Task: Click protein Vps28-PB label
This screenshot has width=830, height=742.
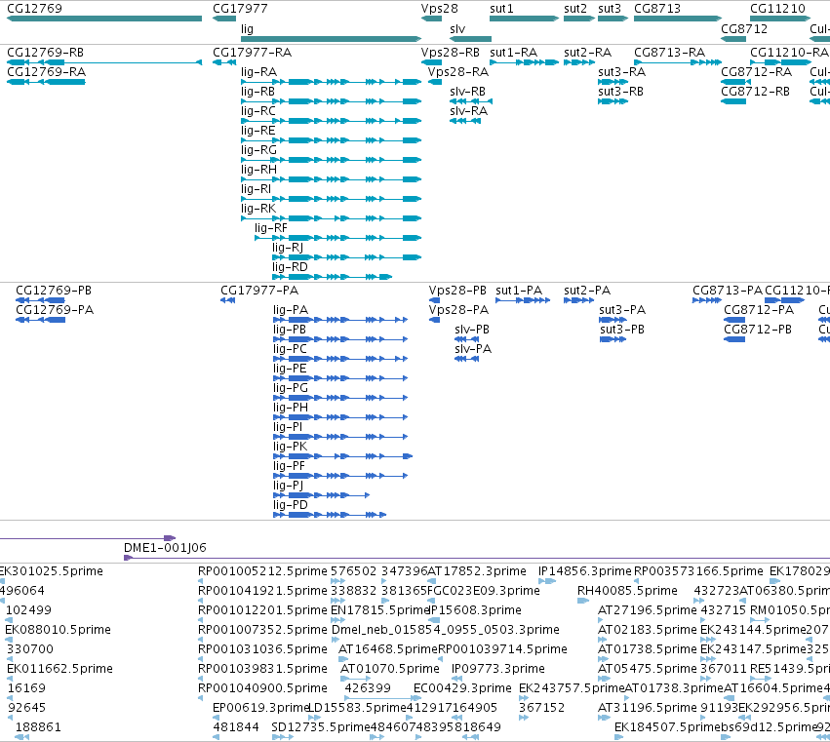Action: click(x=457, y=290)
